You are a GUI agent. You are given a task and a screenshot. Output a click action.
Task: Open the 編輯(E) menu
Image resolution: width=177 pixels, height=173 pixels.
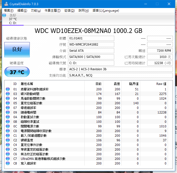22,11
